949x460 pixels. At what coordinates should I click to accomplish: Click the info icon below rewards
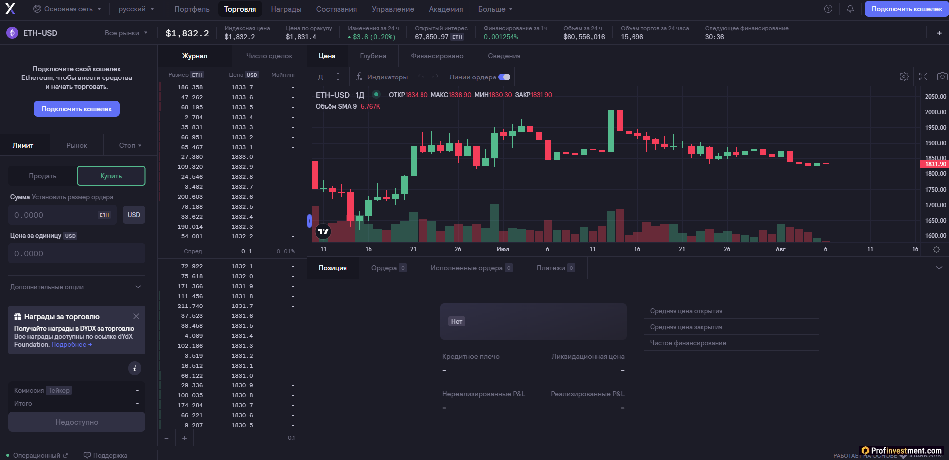(x=135, y=368)
